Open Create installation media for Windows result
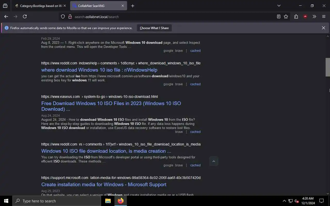Screen dimensions: 330x206 pos(104,184)
